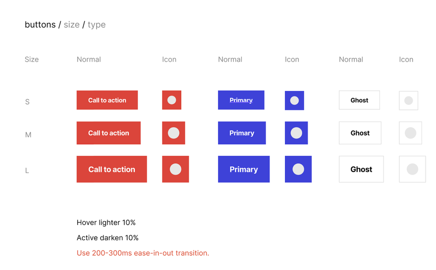The width and height of the screenshot is (436, 270).
Task: Click the large Call to action button
Action: 112,169
